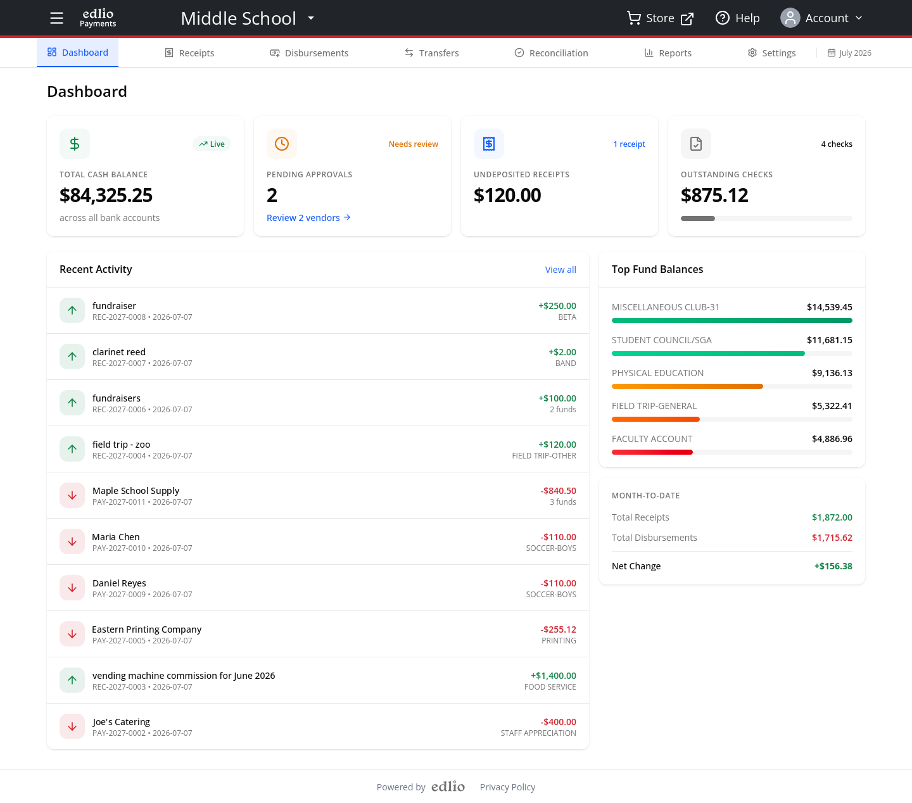Click the check document icon on Outstanding Checks
This screenshot has height=803, width=912.
[x=696, y=144]
